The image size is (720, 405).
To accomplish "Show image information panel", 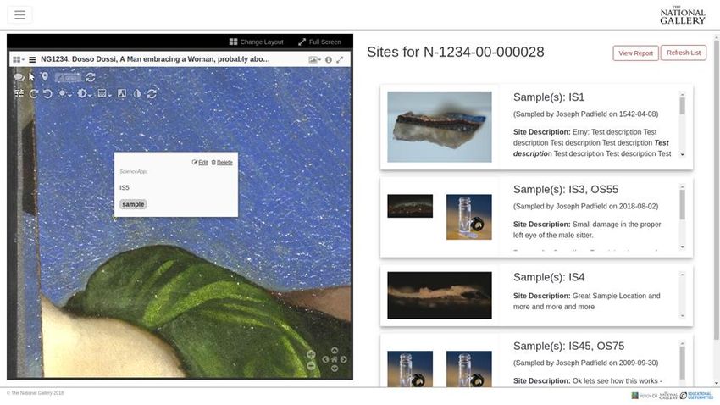I will tap(329, 59).
